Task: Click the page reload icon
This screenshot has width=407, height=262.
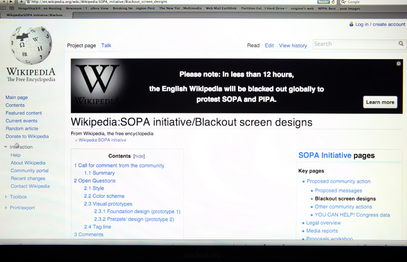Action: (x=333, y=2)
